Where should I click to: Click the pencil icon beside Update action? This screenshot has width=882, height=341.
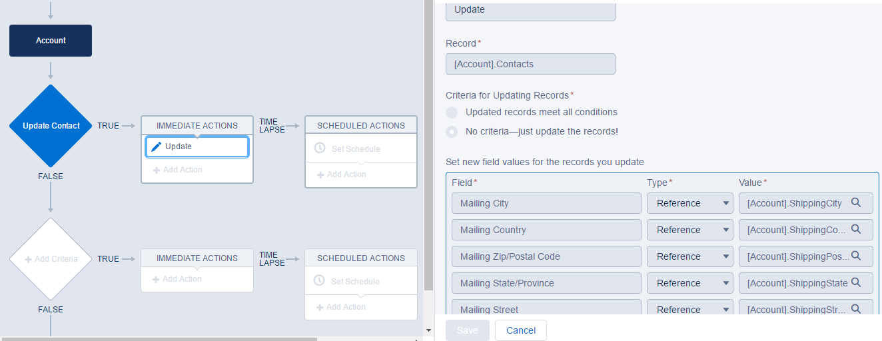pos(157,147)
